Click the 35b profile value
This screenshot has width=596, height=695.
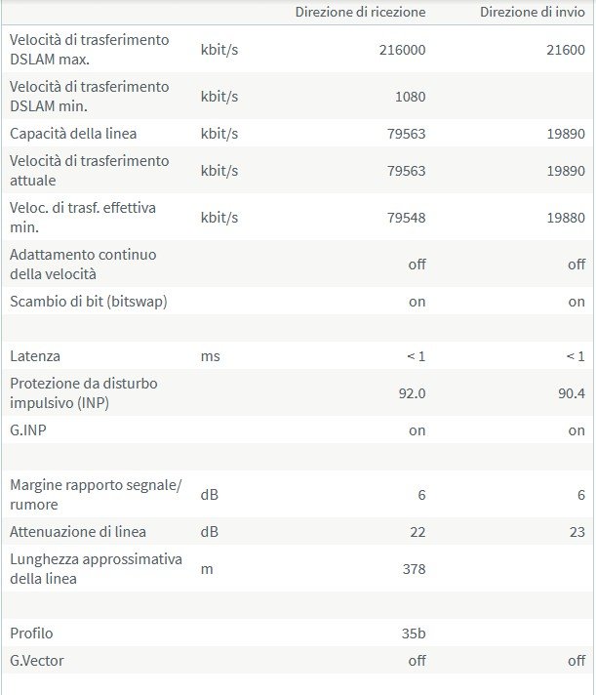[414, 634]
